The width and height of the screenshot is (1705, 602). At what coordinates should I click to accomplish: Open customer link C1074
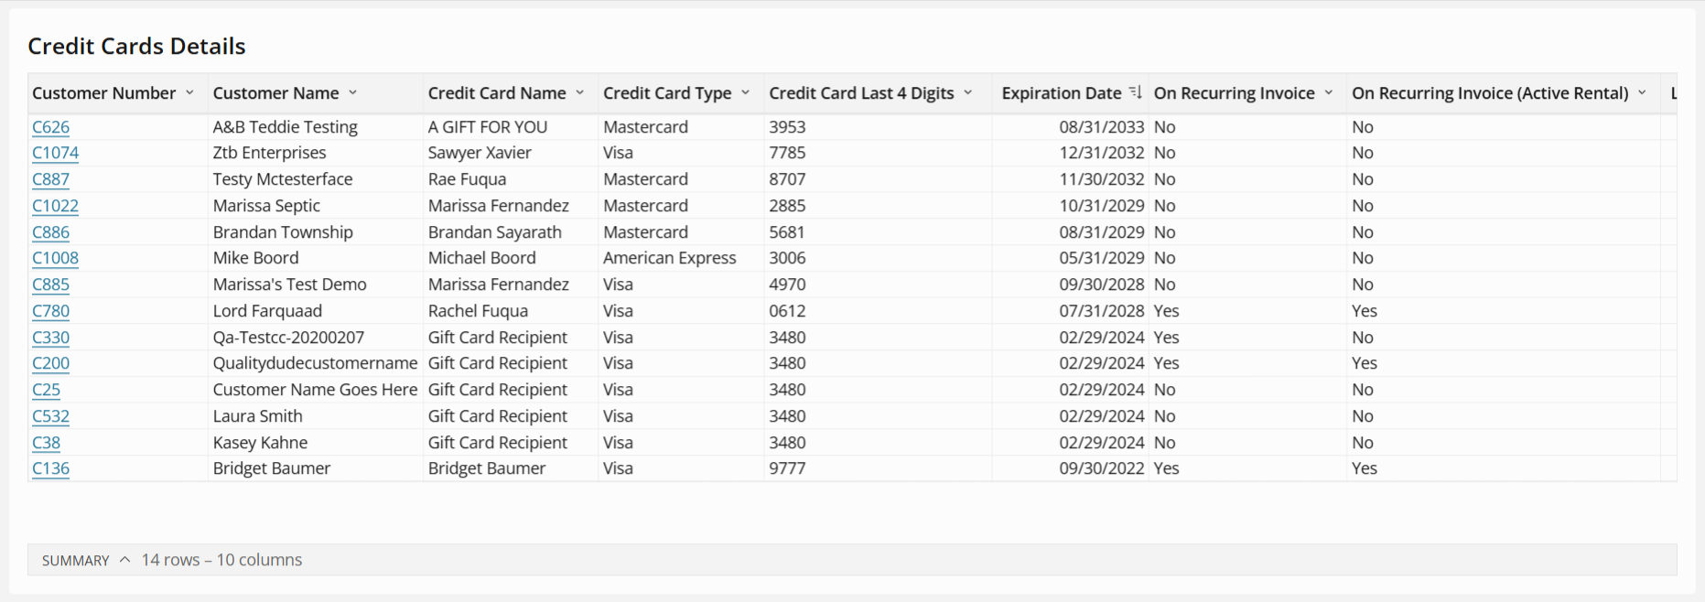55,153
